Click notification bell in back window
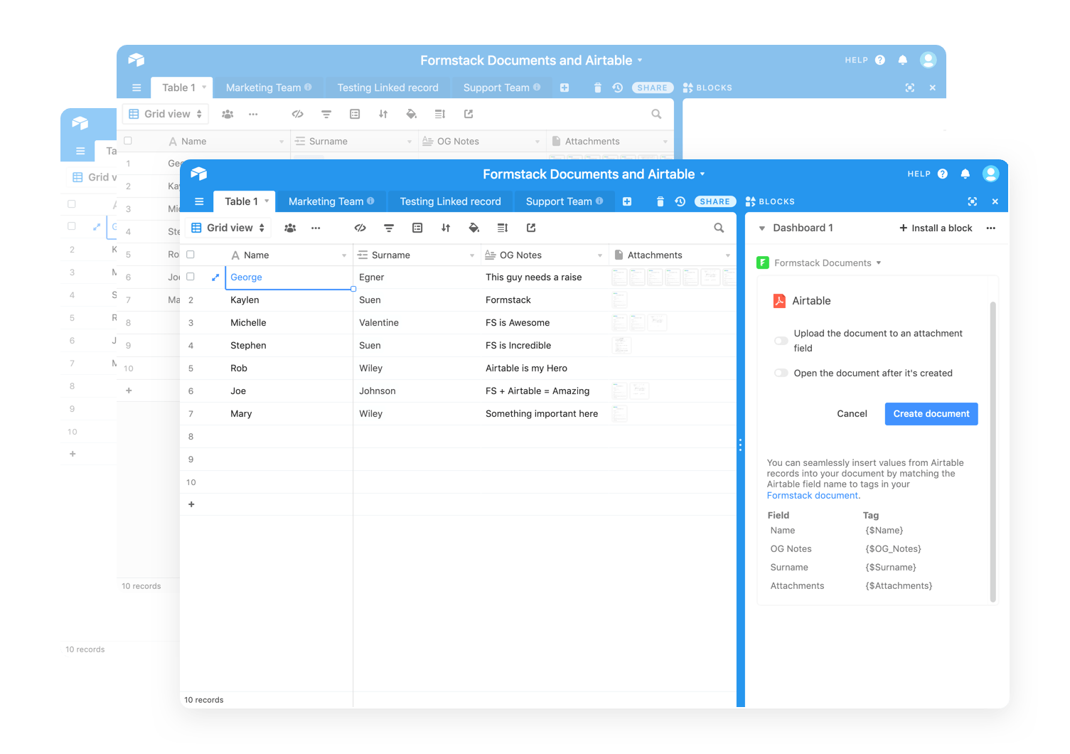Screen dimensions: 1070x754 [x=903, y=60]
